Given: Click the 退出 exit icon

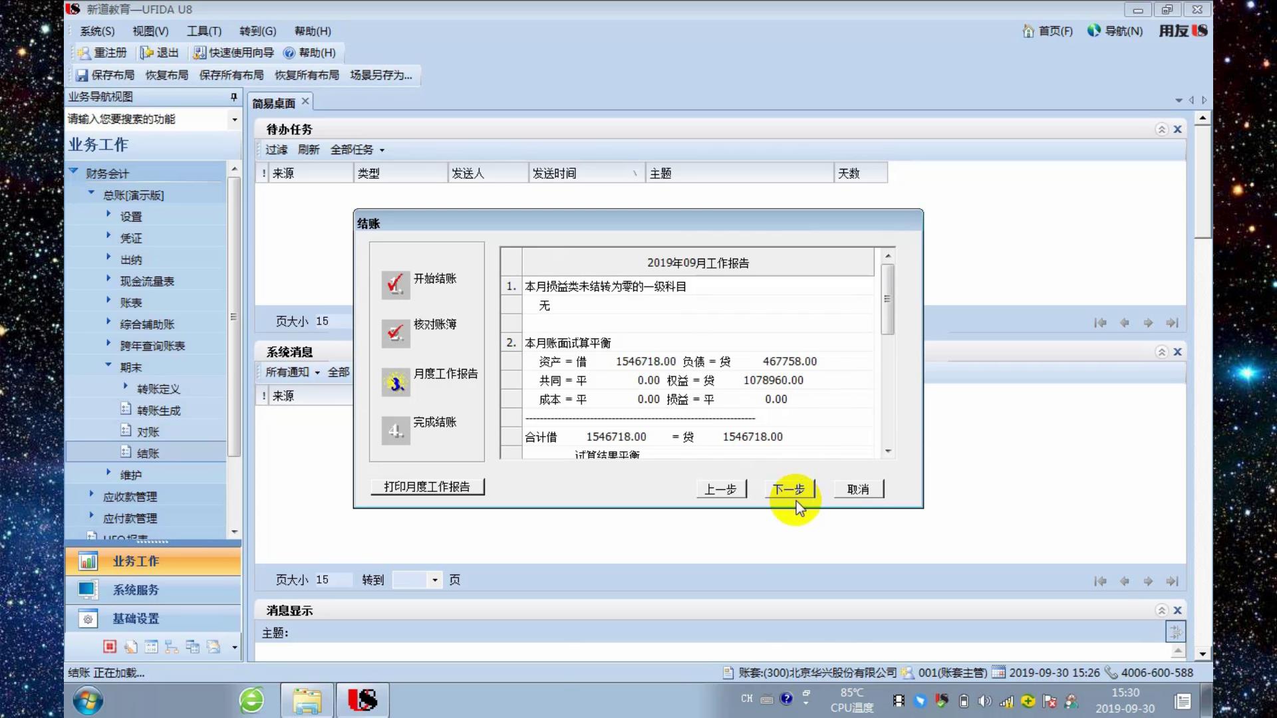Looking at the screenshot, I should (146, 53).
